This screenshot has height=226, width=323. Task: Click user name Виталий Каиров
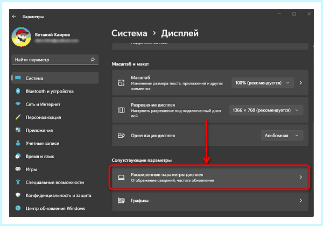(x=52, y=34)
